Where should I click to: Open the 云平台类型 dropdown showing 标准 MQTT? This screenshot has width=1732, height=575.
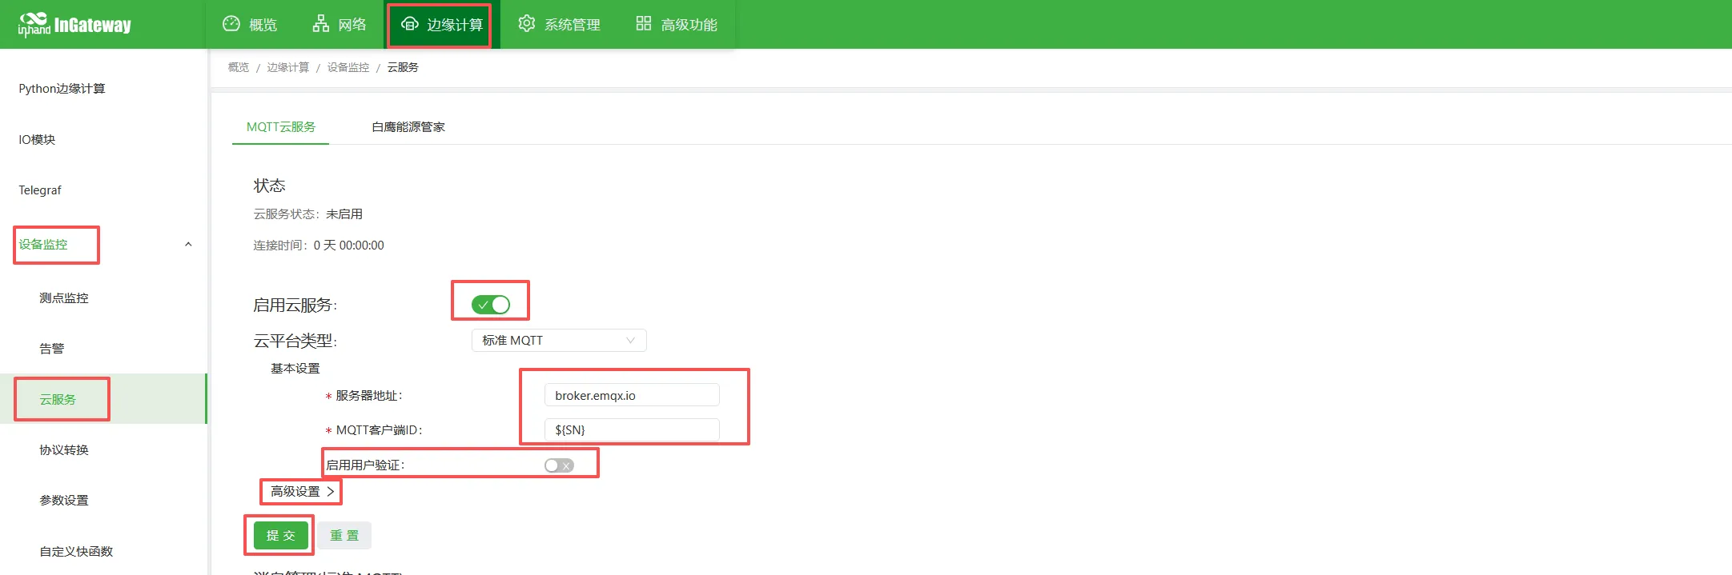[x=559, y=341]
